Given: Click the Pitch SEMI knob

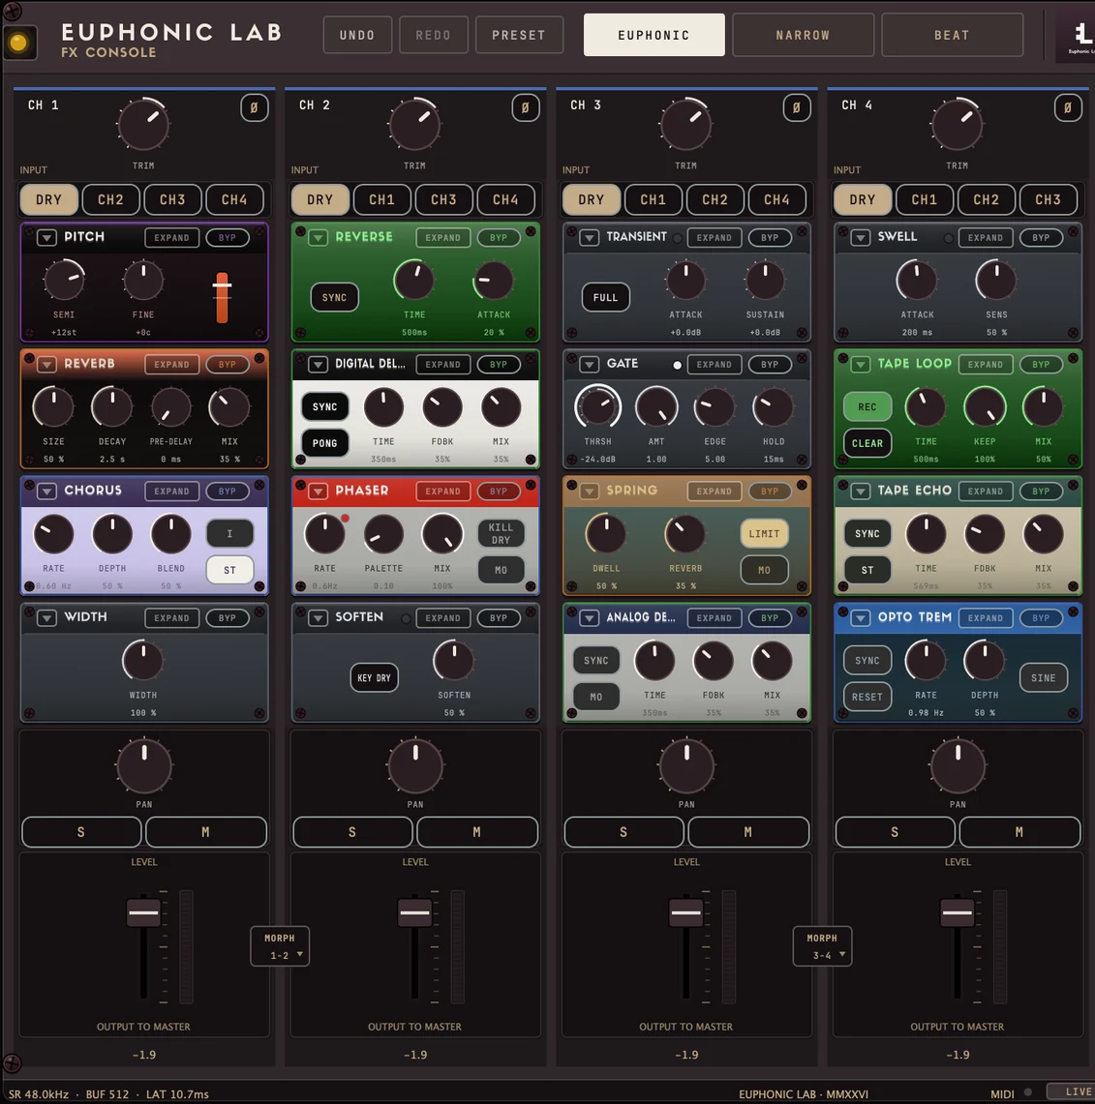Looking at the screenshot, I should tap(64, 281).
